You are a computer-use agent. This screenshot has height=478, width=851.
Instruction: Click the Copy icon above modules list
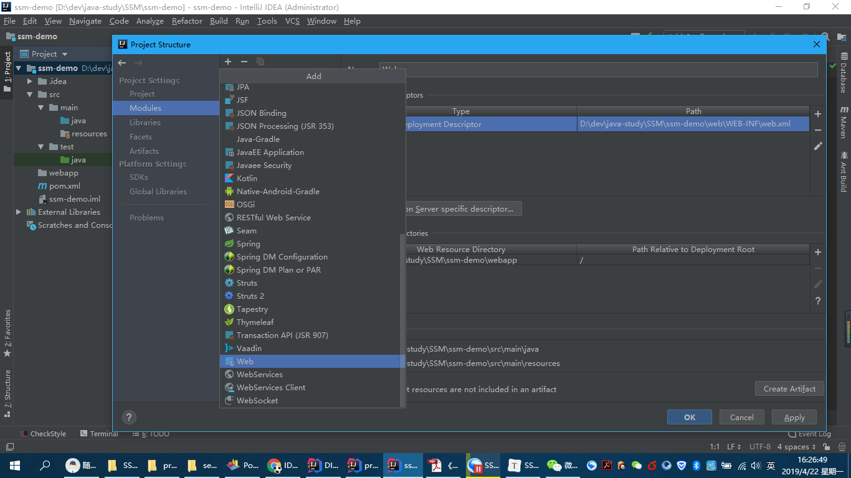[260, 62]
